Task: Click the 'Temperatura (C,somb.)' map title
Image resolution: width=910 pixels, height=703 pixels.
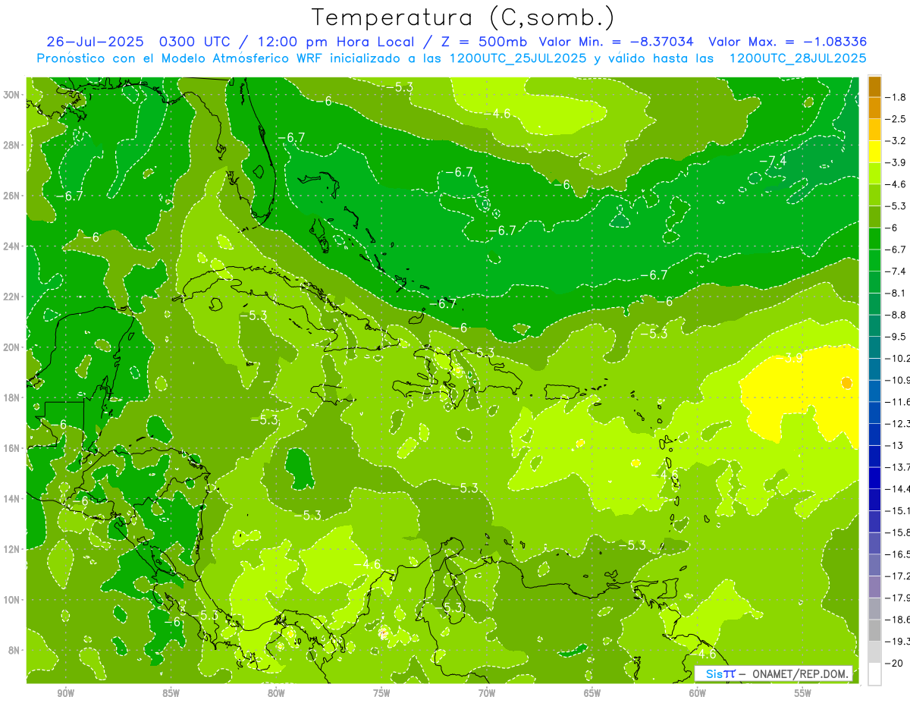Action: click(463, 18)
